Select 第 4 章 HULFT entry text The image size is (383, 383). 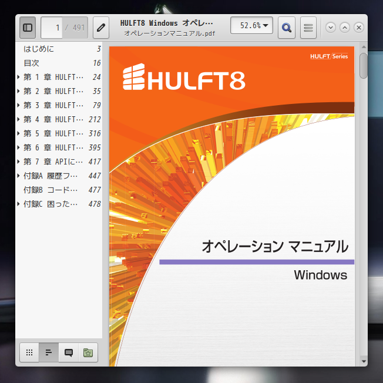coord(53,119)
